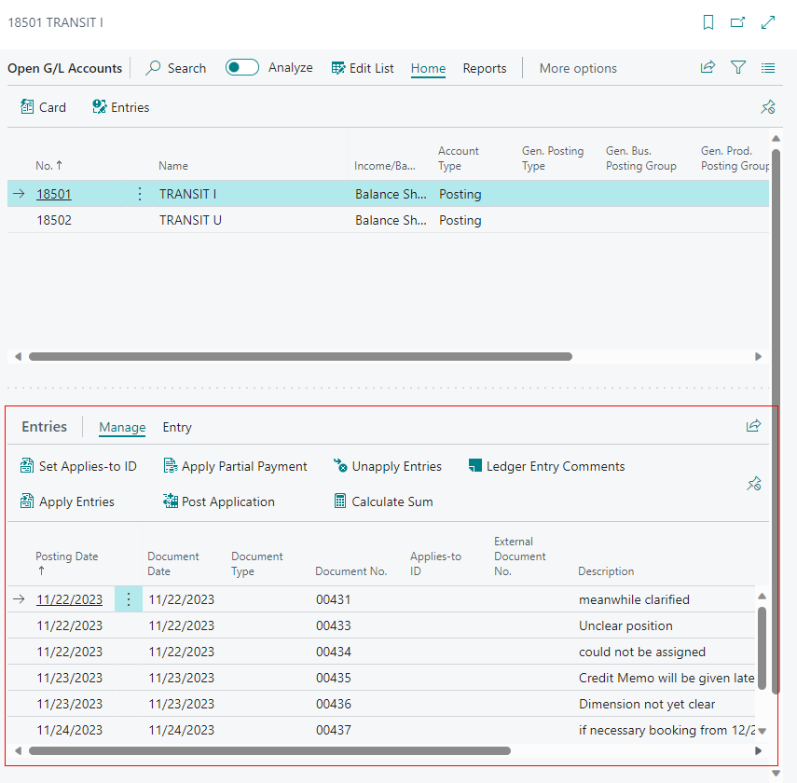Sort by Posting Date column header
Screen dimensions: 797x783
66,556
